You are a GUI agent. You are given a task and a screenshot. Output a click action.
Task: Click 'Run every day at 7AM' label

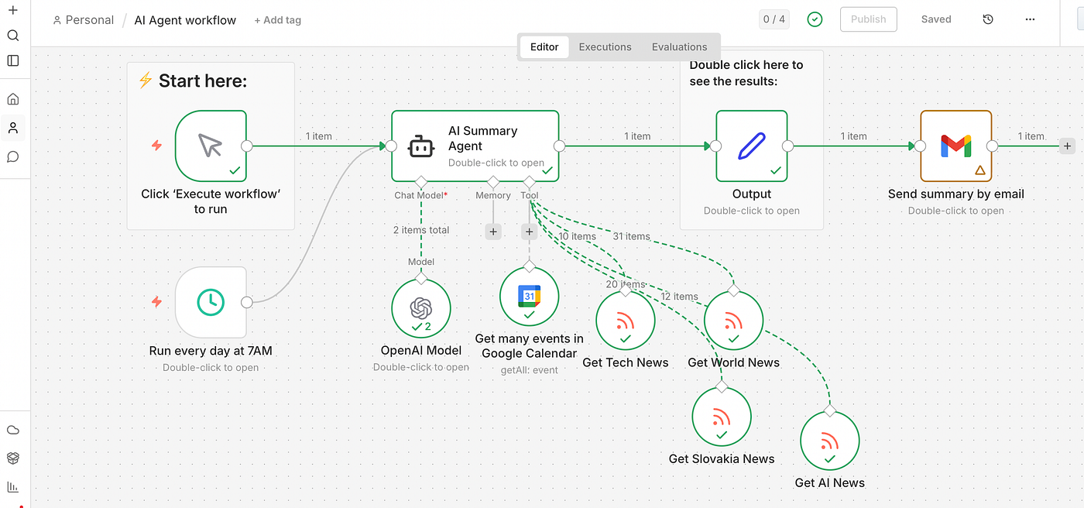(211, 351)
